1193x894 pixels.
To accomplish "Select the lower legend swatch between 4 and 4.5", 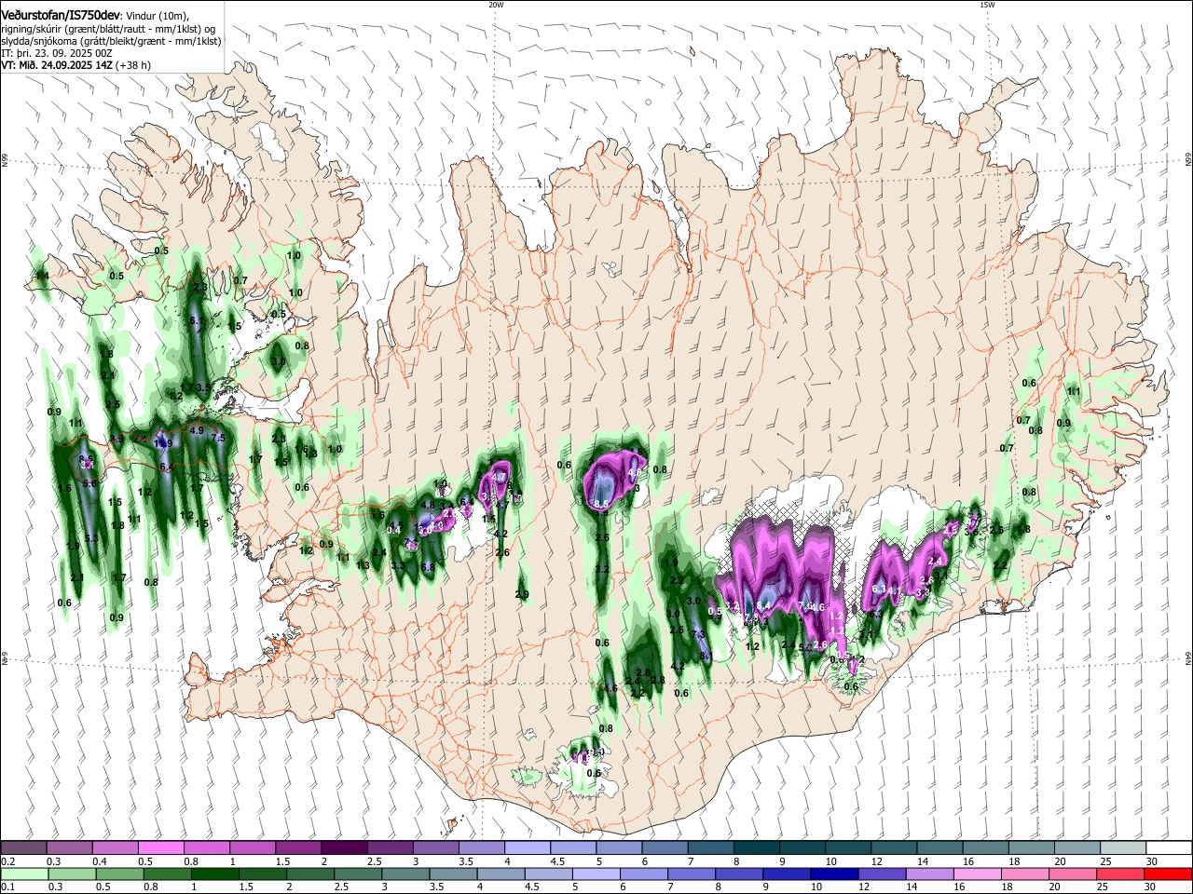I will point(501,874).
